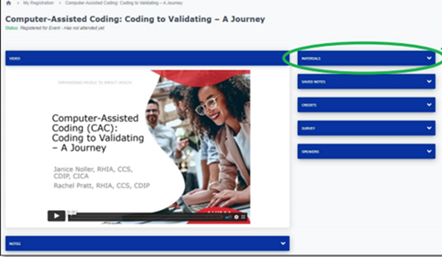The width and height of the screenshot is (442, 257).
Task: Expand the Notes section chevron
Action: [x=283, y=243]
